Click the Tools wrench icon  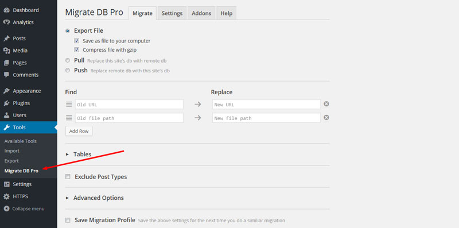[x=6, y=127]
